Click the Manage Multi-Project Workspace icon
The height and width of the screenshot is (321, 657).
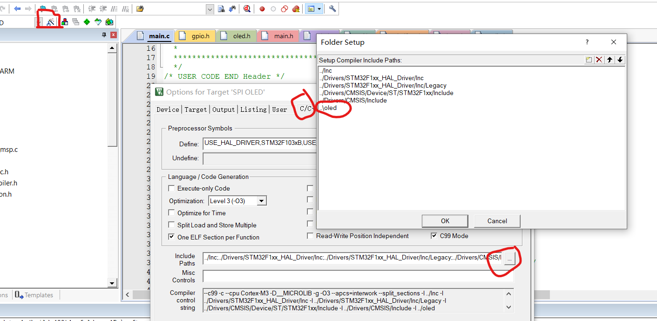point(75,22)
